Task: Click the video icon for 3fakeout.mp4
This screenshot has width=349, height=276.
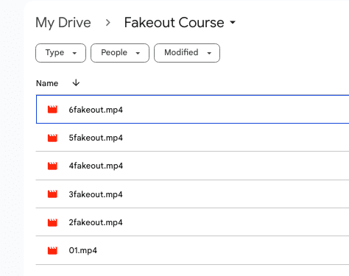Action: pyautogui.click(x=52, y=194)
